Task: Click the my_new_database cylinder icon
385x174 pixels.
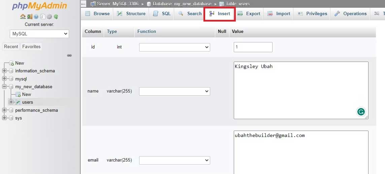Action: 11,86
